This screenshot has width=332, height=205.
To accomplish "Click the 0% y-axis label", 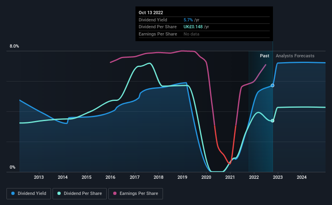I will click(x=13, y=167).
